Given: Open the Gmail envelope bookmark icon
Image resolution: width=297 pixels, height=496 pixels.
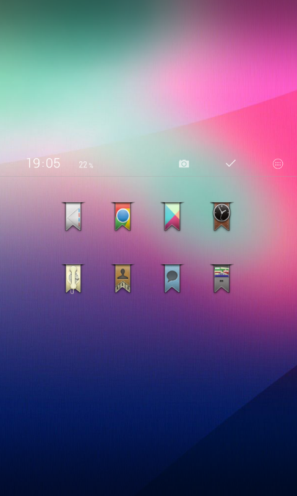Looking at the screenshot, I should pos(73,216).
